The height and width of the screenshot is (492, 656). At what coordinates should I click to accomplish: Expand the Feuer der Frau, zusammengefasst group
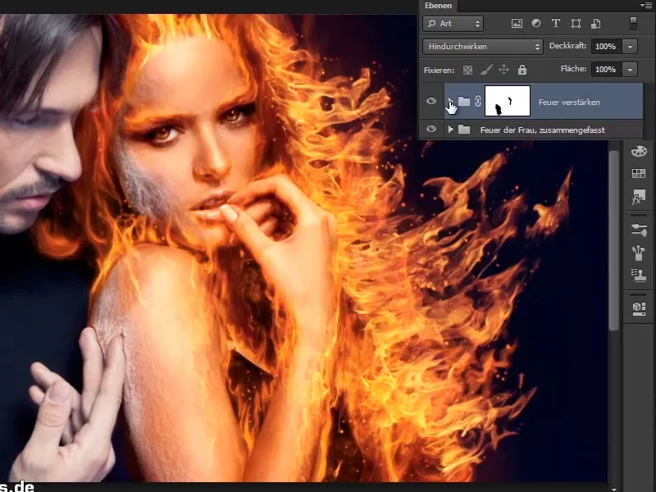pos(450,130)
